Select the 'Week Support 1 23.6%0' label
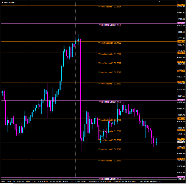The image size is (186, 184). click(x=110, y=161)
